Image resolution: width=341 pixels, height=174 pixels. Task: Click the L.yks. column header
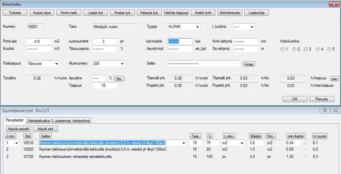(x=229, y=136)
